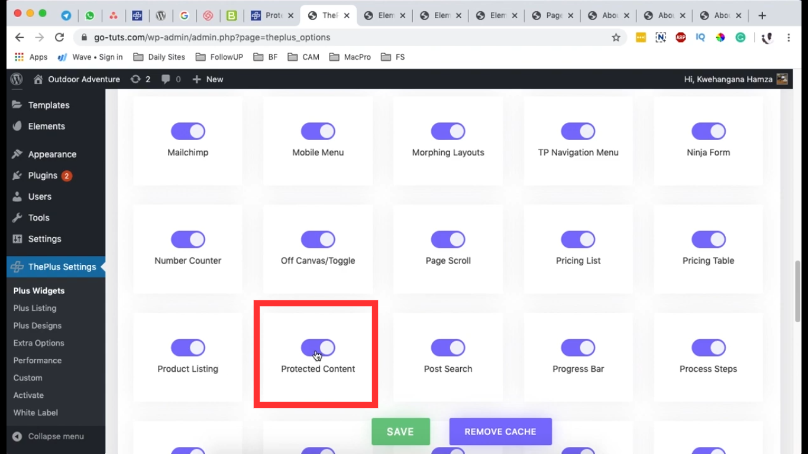Toggle the Ninja Form switch
The image size is (808, 454).
(709, 131)
